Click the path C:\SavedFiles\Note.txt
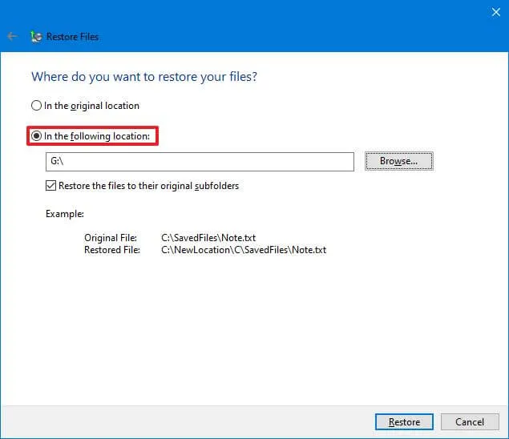509x439 pixels. point(208,237)
